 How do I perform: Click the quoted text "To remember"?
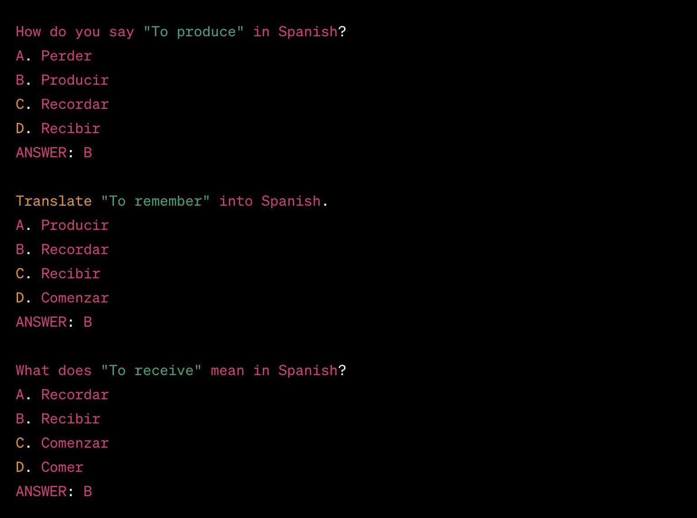point(156,201)
